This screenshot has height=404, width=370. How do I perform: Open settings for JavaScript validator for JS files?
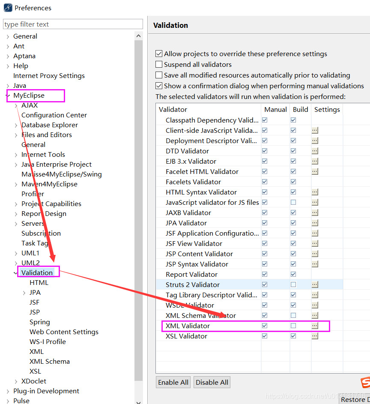tap(315, 202)
